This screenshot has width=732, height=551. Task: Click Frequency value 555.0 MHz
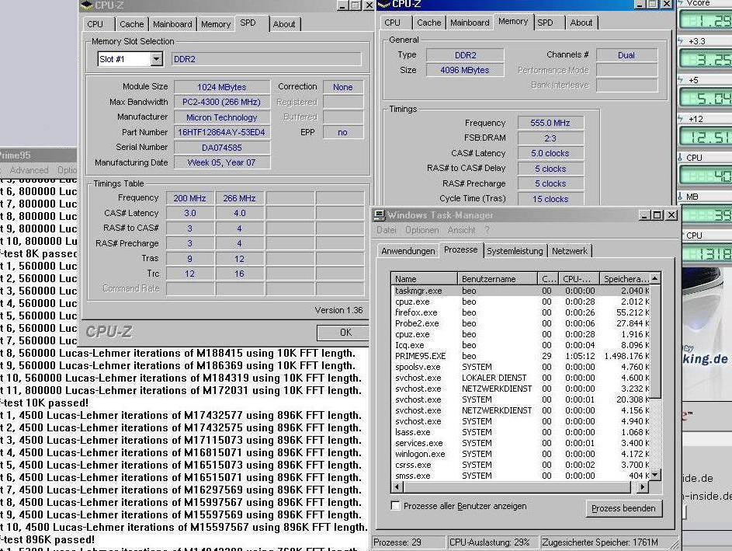tap(550, 123)
